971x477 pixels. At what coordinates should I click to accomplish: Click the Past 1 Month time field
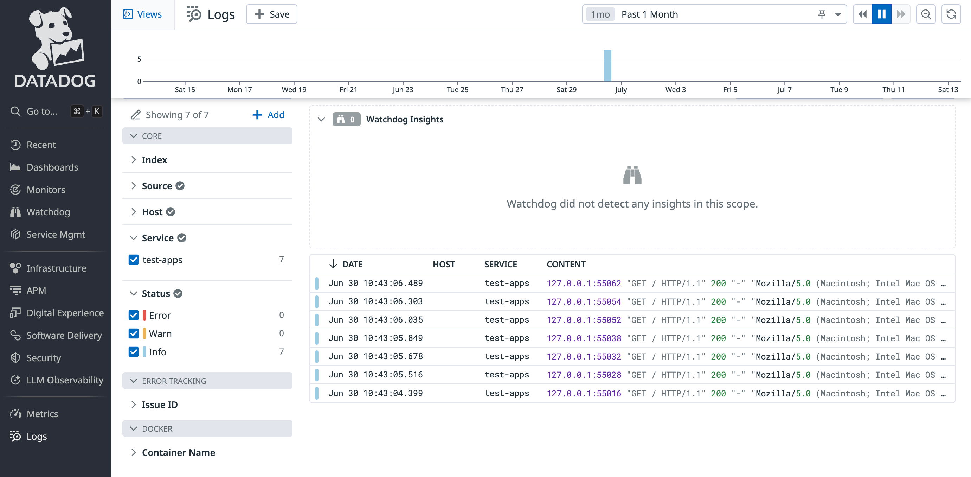pos(714,14)
